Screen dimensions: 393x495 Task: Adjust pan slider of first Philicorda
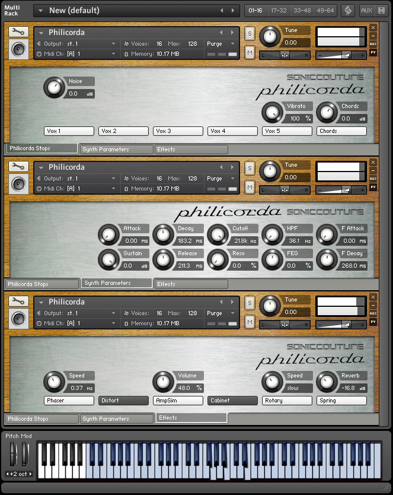coord(285,56)
